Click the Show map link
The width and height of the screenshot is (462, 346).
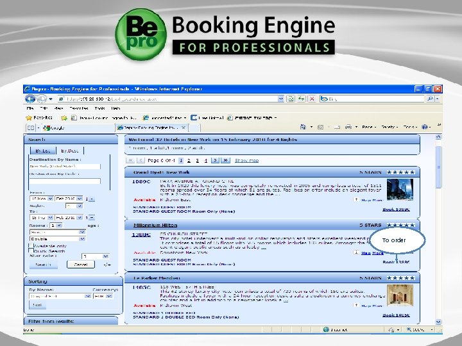pyautogui.click(x=246, y=160)
